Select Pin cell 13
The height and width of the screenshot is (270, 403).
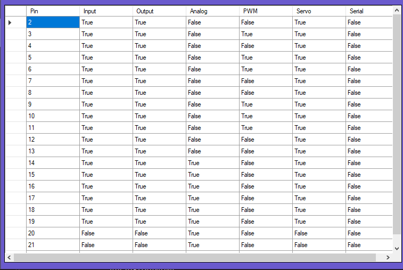click(x=53, y=151)
